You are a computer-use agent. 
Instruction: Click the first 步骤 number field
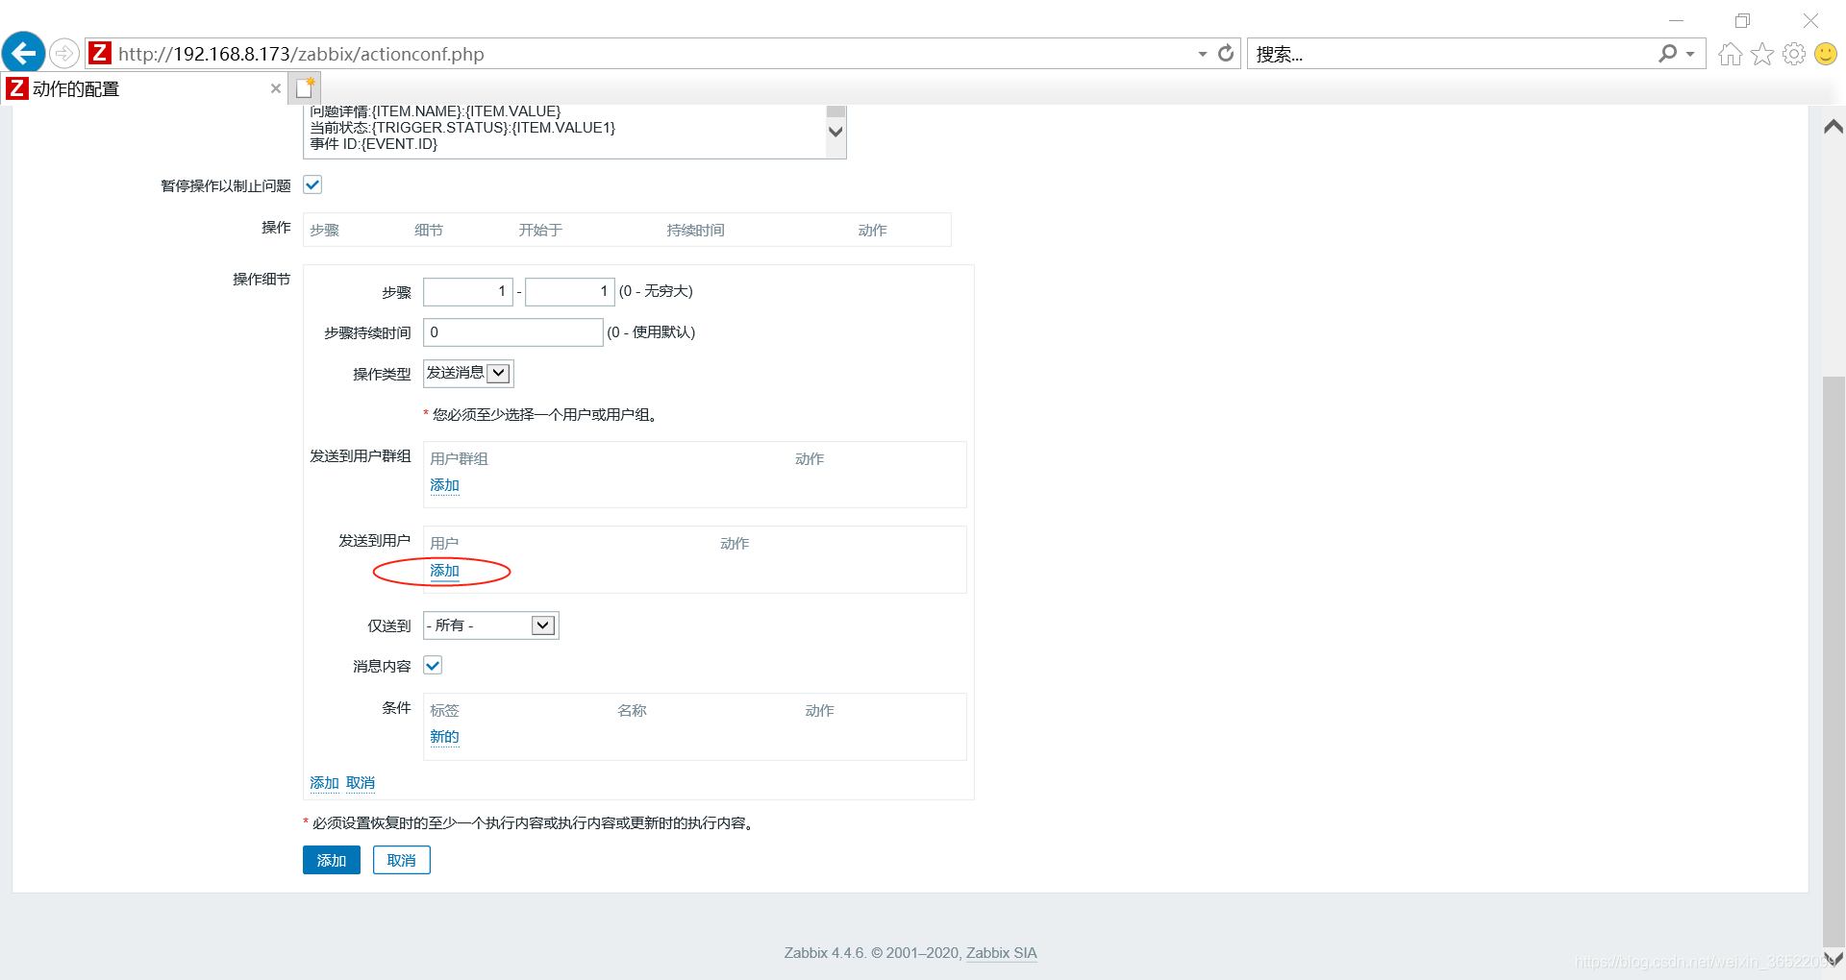click(468, 291)
